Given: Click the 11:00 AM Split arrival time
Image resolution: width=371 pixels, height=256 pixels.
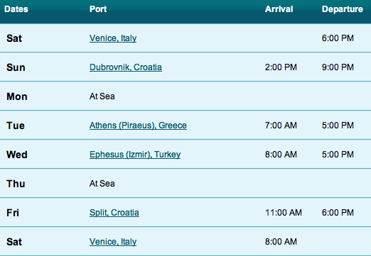Looking at the screenshot, I should pyautogui.click(x=284, y=213).
